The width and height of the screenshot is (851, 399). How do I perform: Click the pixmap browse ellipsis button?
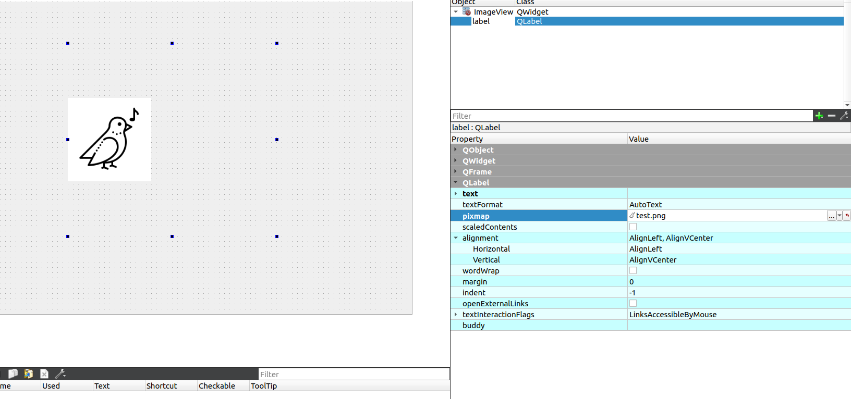pyautogui.click(x=831, y=216)
